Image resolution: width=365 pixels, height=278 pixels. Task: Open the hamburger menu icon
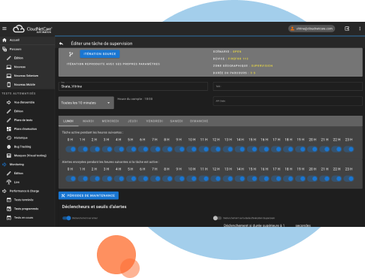point(5,29)
